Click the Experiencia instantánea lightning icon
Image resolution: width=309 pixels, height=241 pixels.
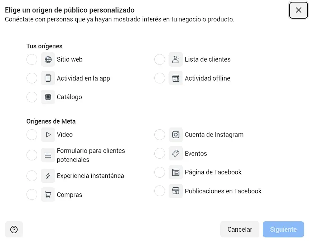tap(48, 175)
